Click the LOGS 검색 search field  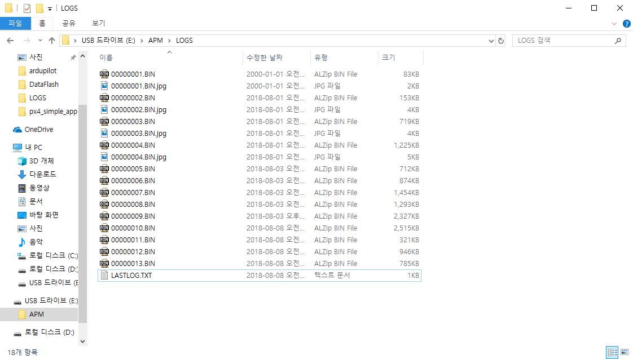(x=569, y=41)
